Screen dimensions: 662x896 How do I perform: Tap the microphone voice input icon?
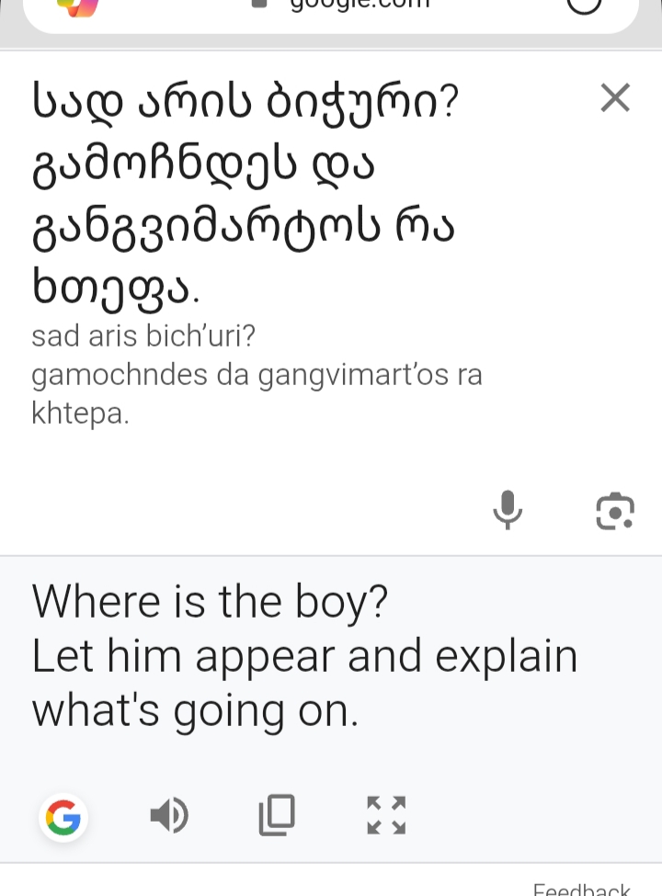(x=508, y=510)
